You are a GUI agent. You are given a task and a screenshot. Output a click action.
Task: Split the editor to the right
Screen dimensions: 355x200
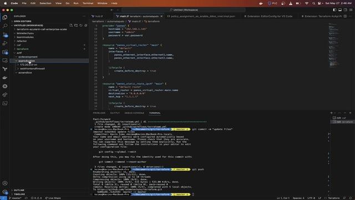(x=345, y=16)
